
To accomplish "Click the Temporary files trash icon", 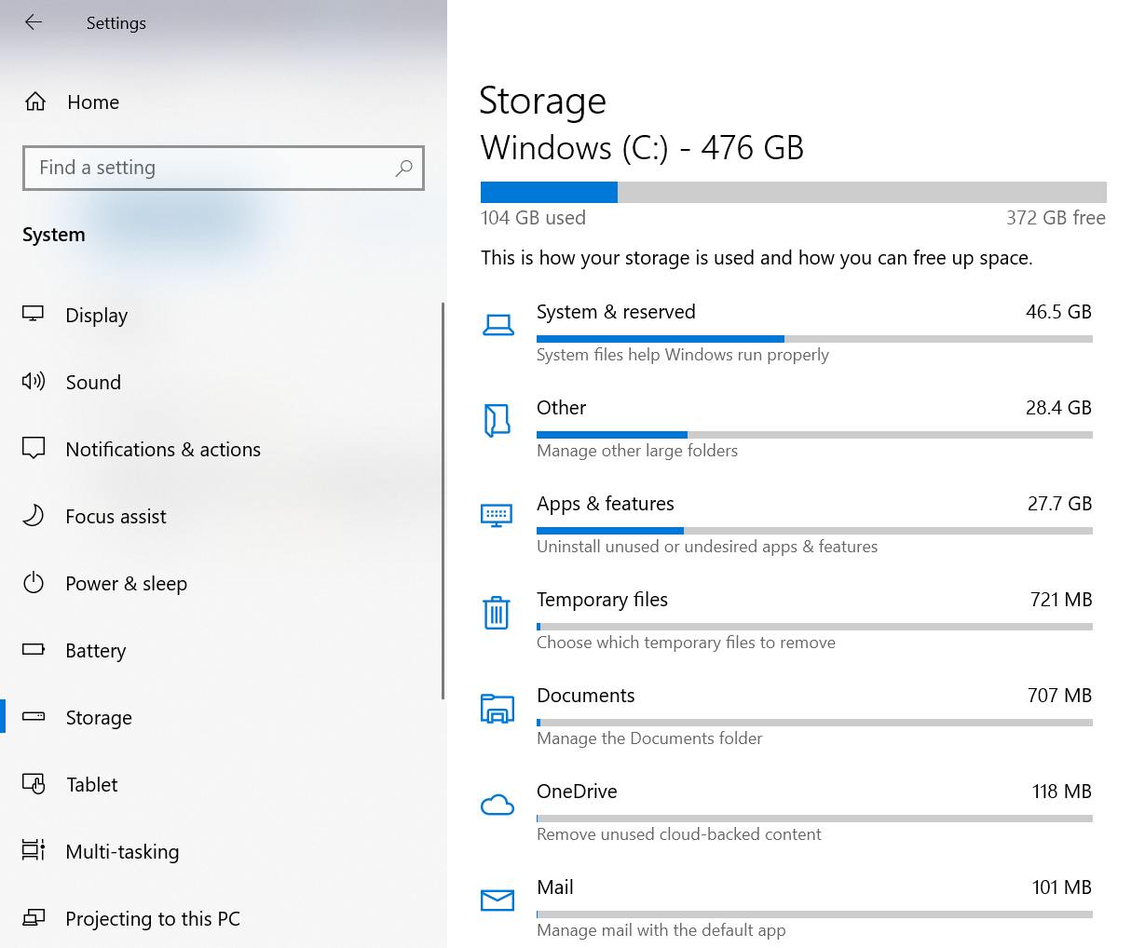I will 497,613.
